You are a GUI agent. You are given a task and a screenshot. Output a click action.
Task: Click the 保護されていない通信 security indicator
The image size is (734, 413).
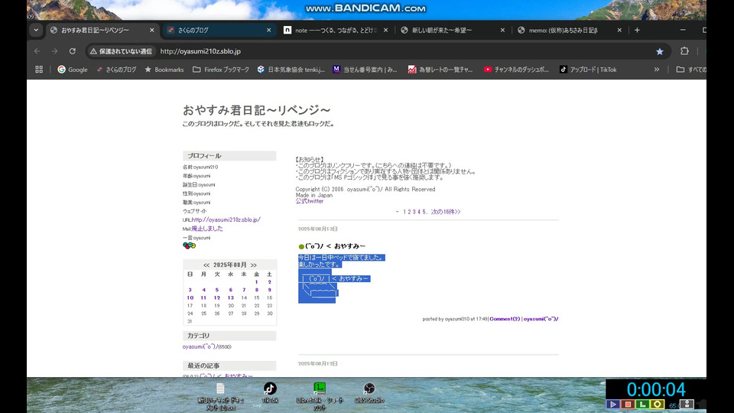click(x=122, y=51)
